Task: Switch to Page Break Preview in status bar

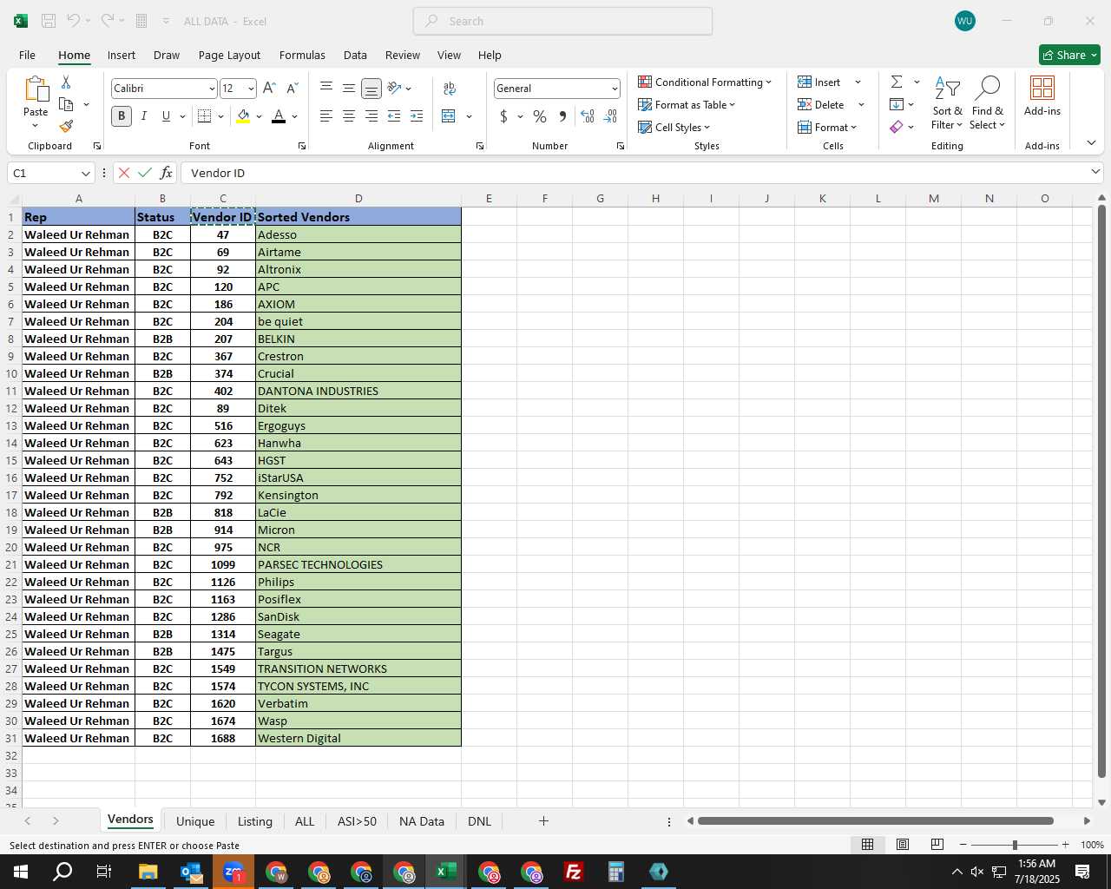Action: [937, 845]
